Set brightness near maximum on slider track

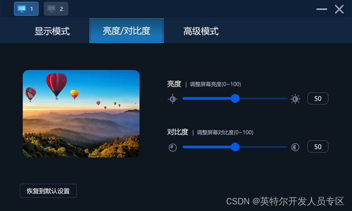[283, 98]
